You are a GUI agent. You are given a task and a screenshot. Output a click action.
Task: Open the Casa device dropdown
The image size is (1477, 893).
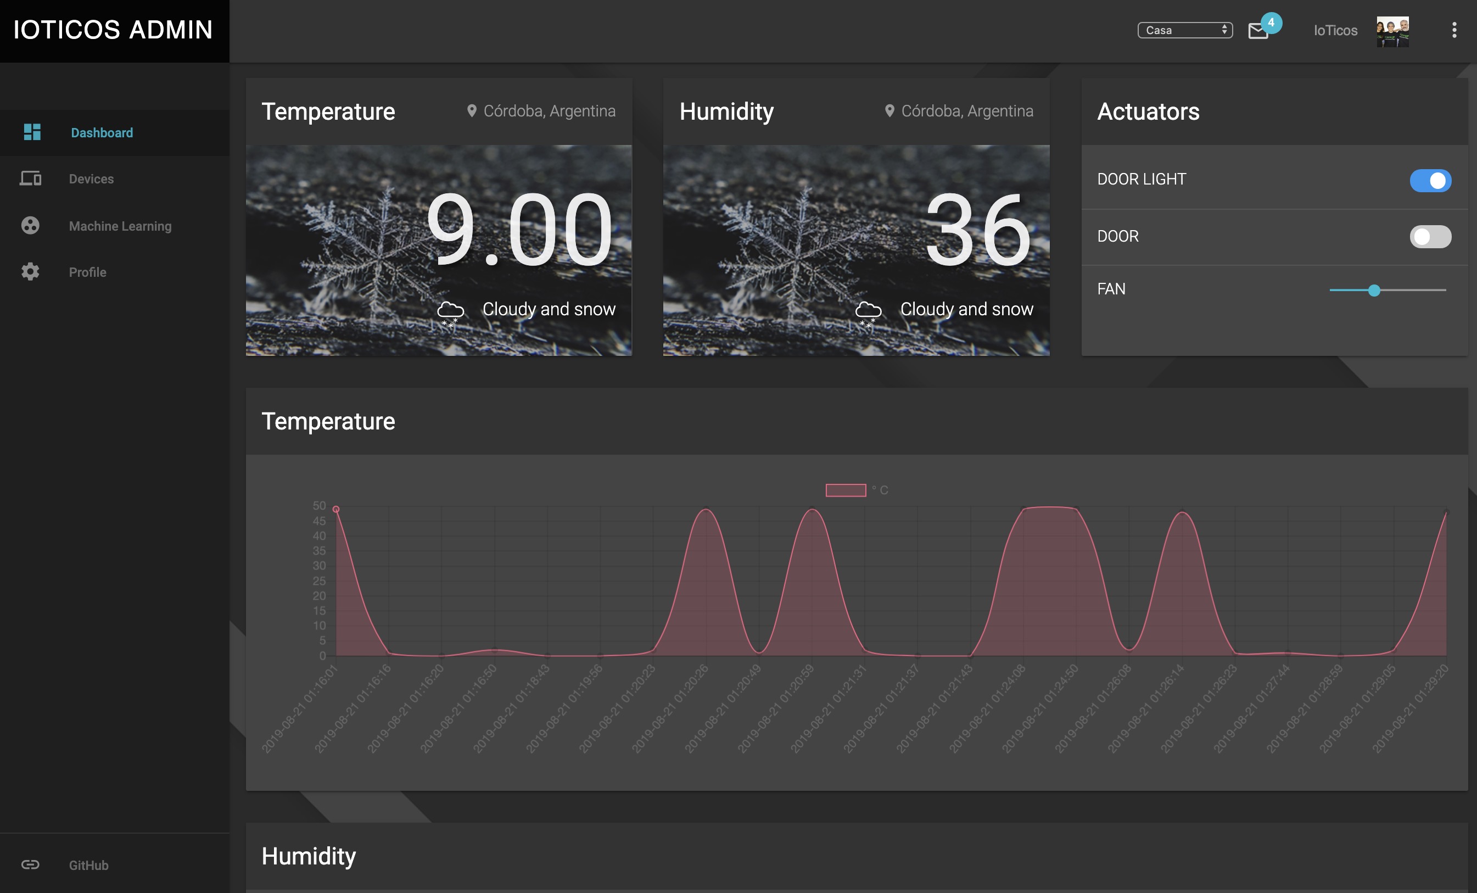(1184, 30)
